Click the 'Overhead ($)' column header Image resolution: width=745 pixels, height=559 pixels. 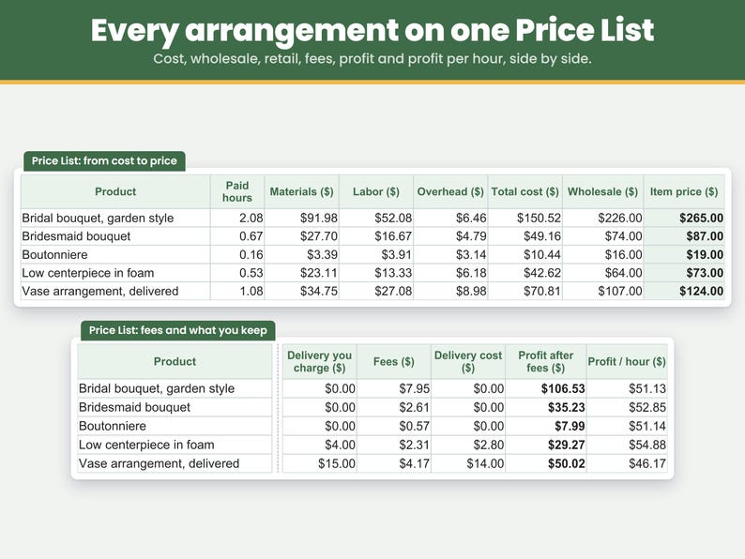pos(450,191)
